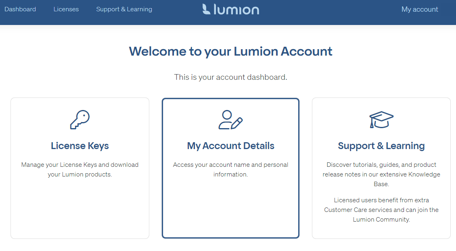The image size is (456, 251).
Task: Open the Lumion logo in the header
Action: coord(230,9)
